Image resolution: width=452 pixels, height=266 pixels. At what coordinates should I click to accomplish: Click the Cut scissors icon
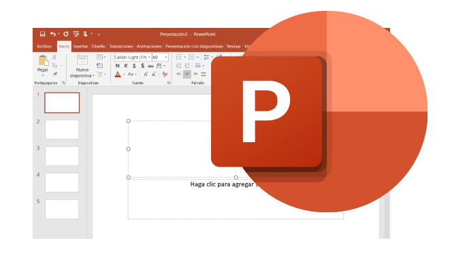pos(54,57)
